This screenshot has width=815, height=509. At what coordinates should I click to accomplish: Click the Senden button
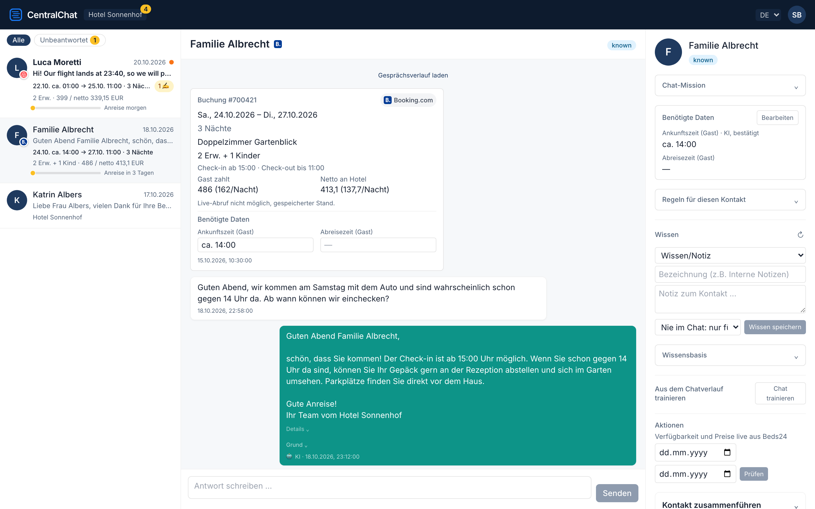point(617,493)
